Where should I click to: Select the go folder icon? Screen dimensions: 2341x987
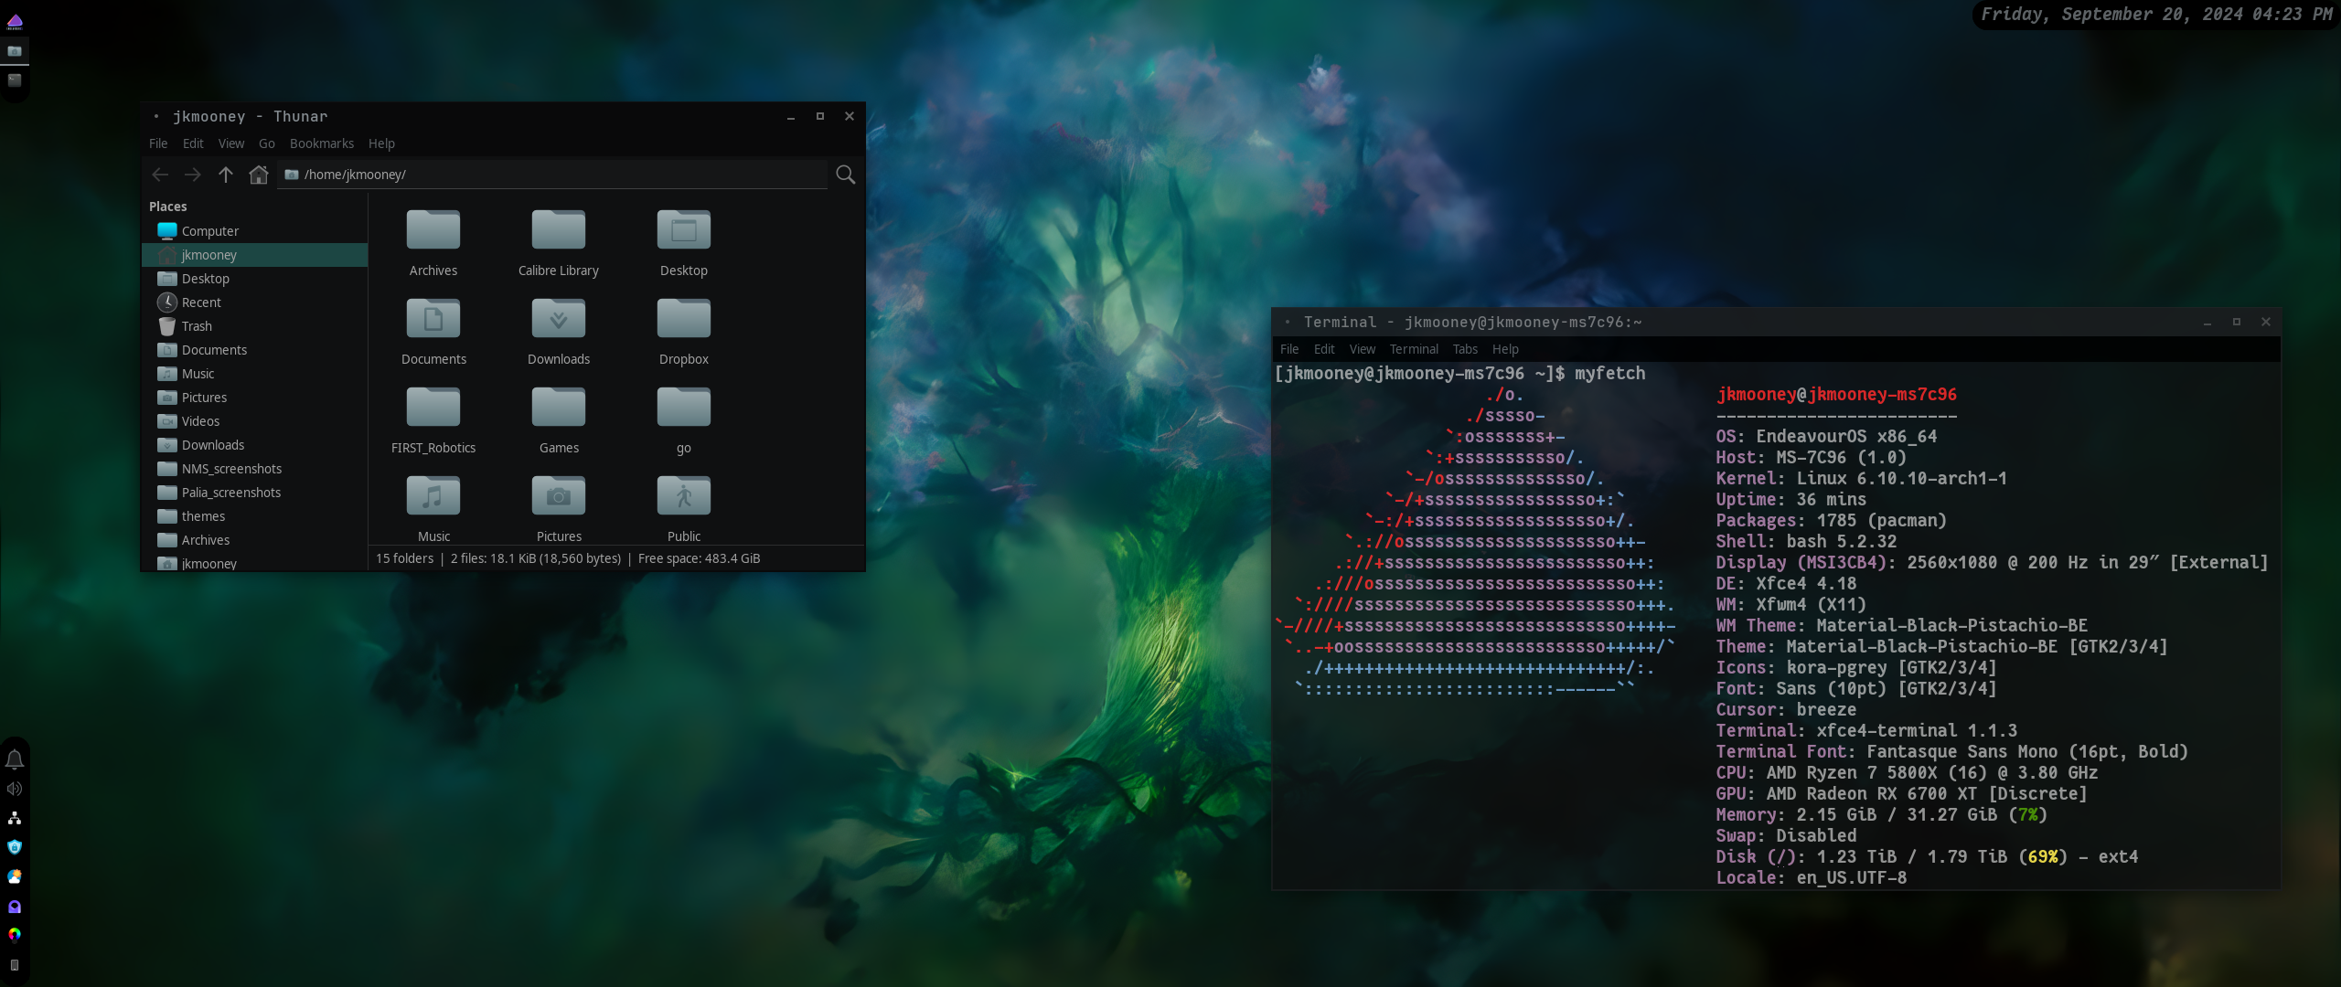coord(684,407)
